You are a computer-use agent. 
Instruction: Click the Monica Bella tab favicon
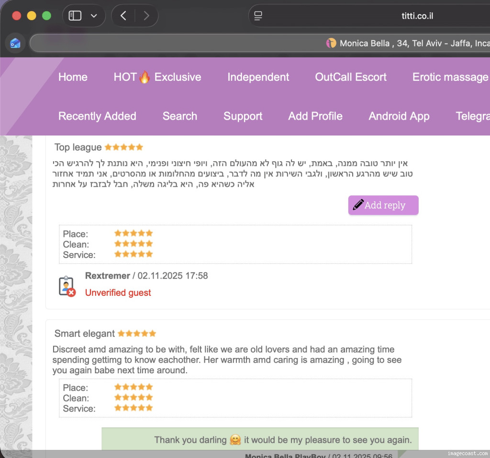(331, 43)
